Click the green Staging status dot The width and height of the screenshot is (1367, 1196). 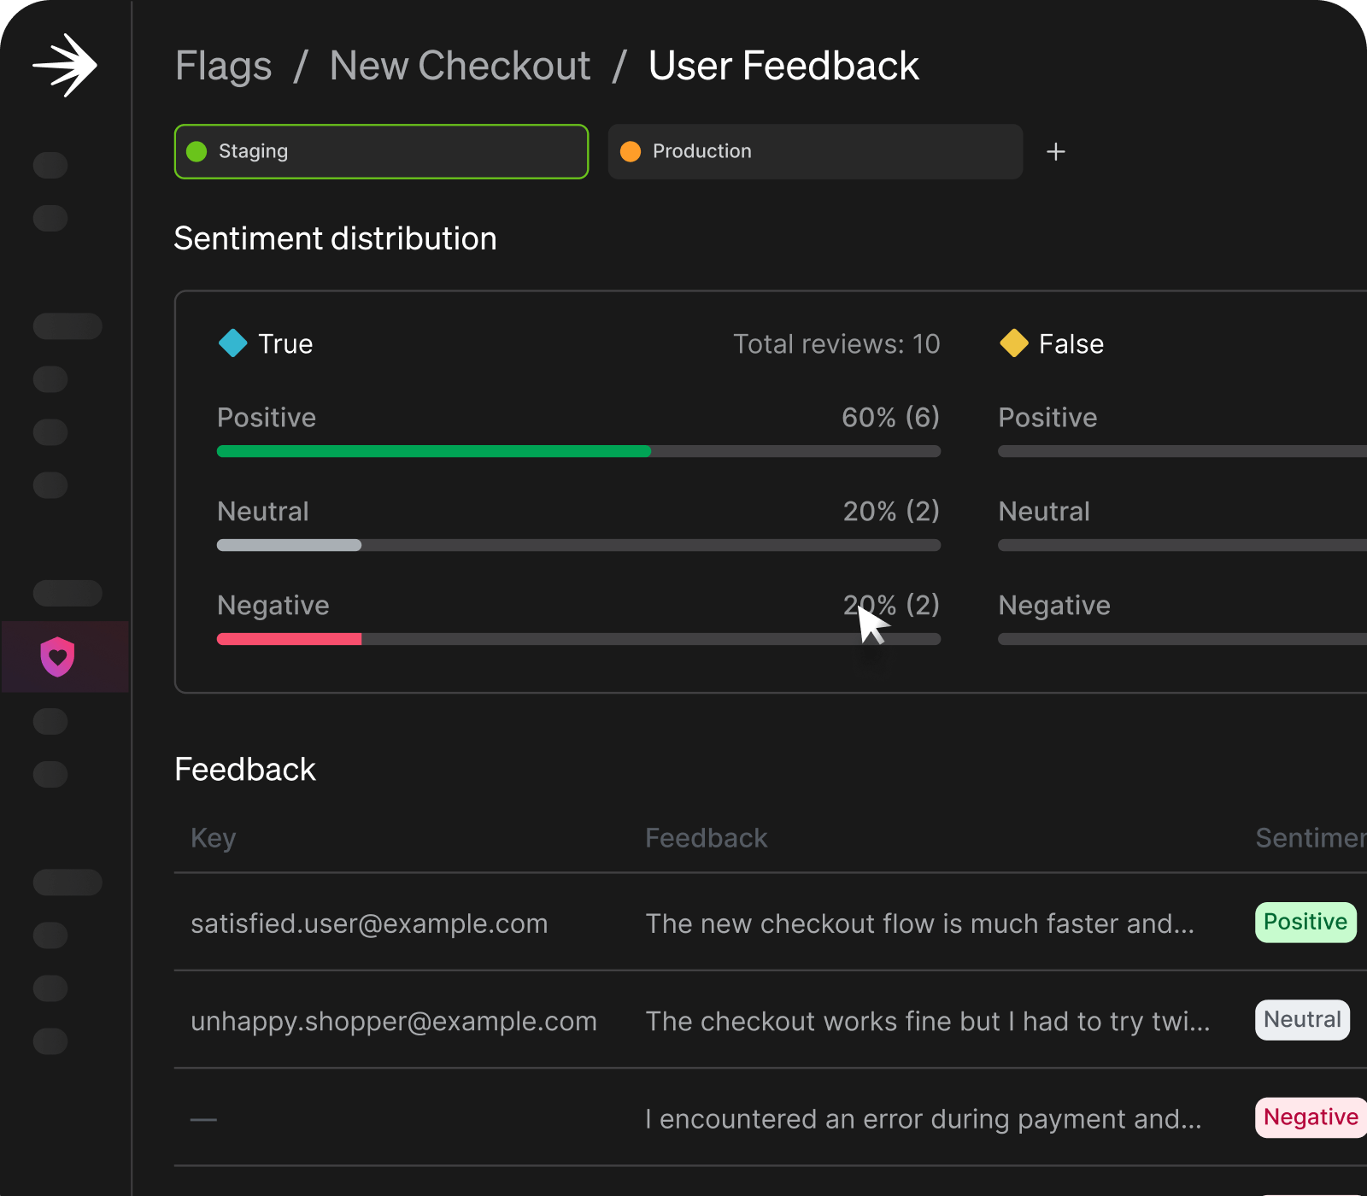click(x=197, y=152)
